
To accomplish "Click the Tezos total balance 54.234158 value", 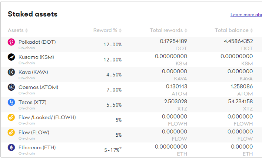I will [x=240, y=101].
